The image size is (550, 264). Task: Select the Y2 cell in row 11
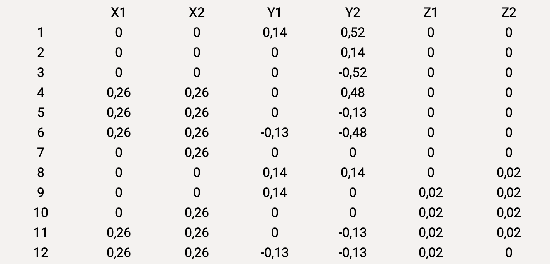tap(353, 233)
